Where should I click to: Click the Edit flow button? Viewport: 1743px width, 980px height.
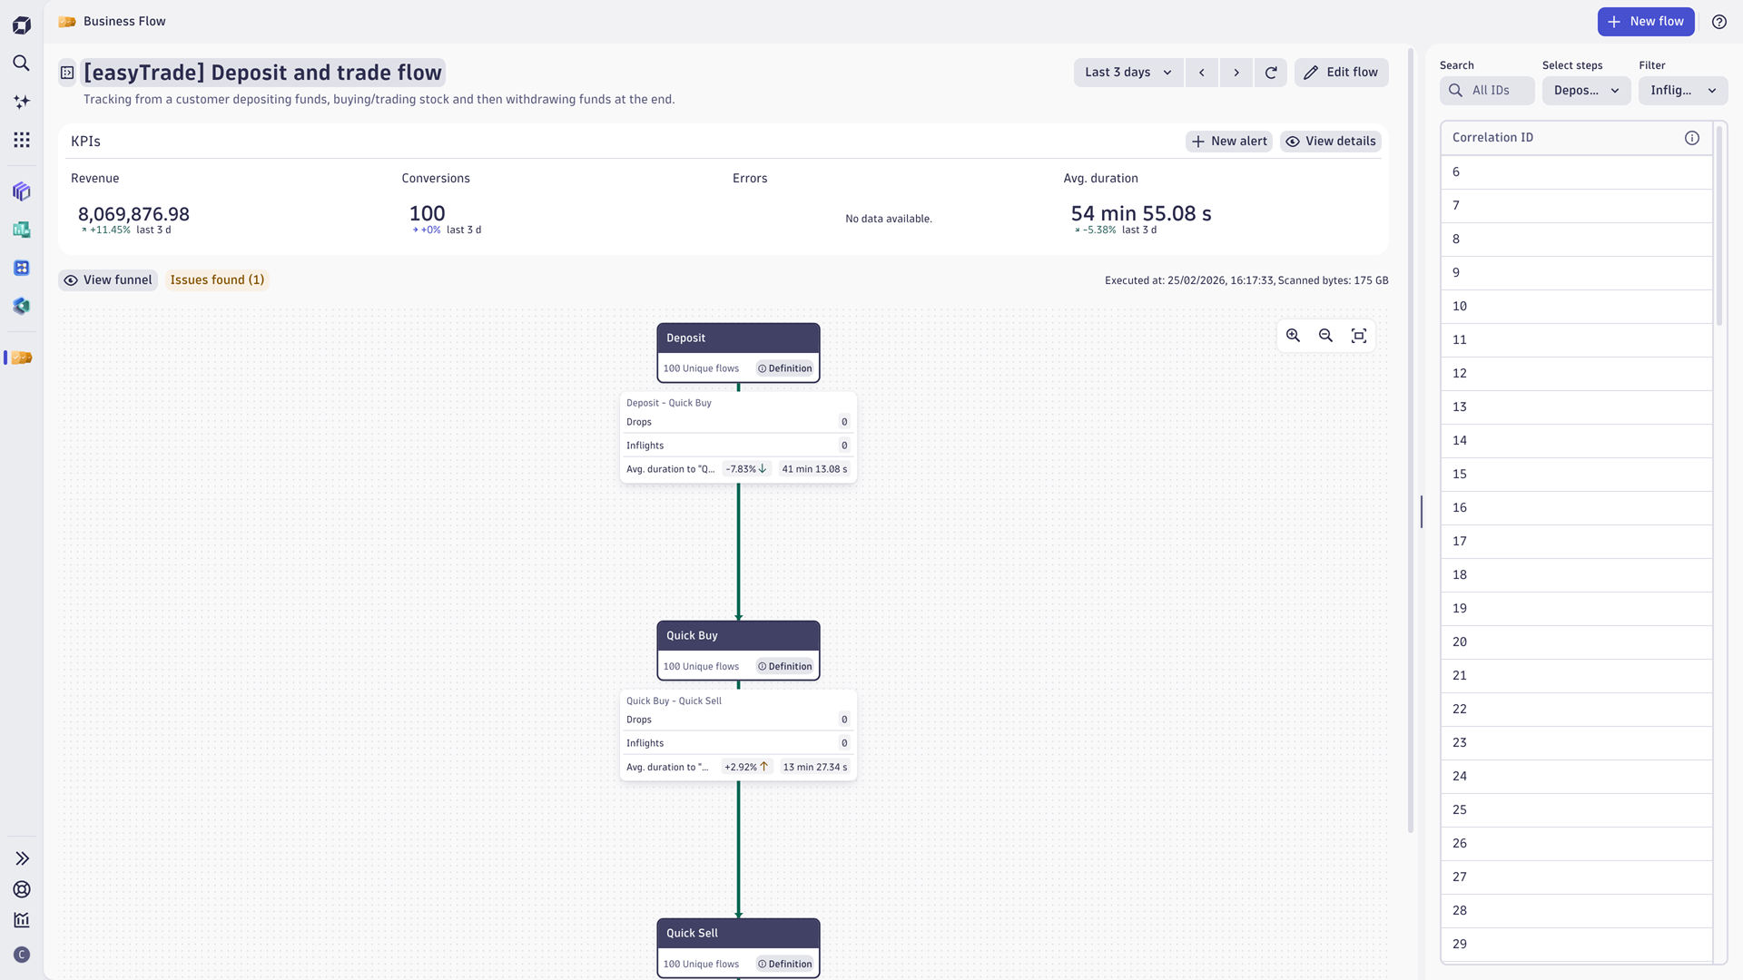tap(1341, 73)
